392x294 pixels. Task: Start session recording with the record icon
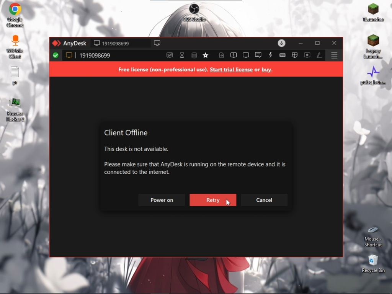coord(307,55)
